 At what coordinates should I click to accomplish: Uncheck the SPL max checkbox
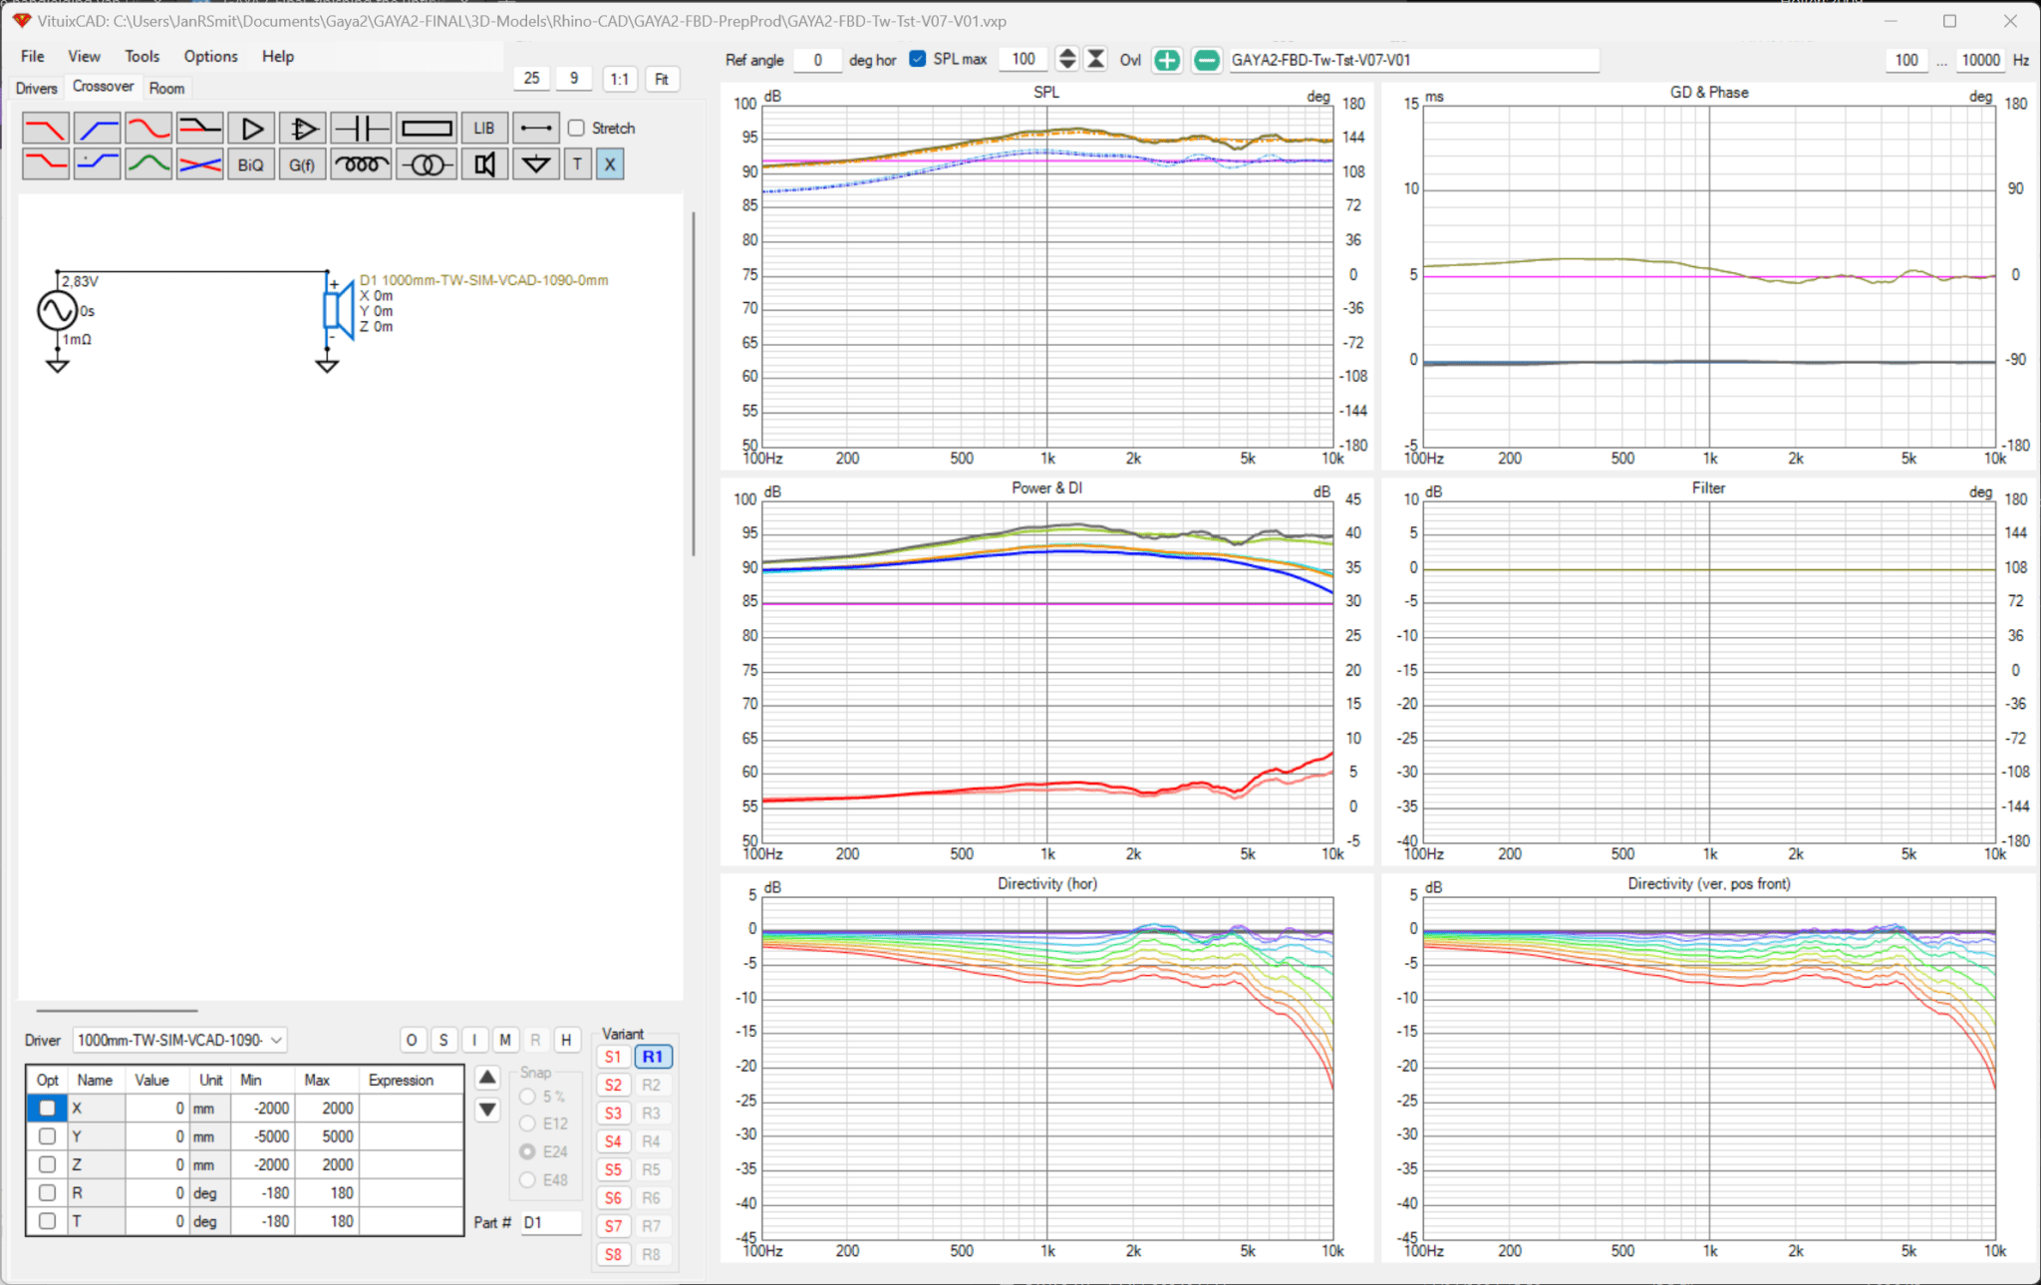pyautogui.click(x=918, y=59)
